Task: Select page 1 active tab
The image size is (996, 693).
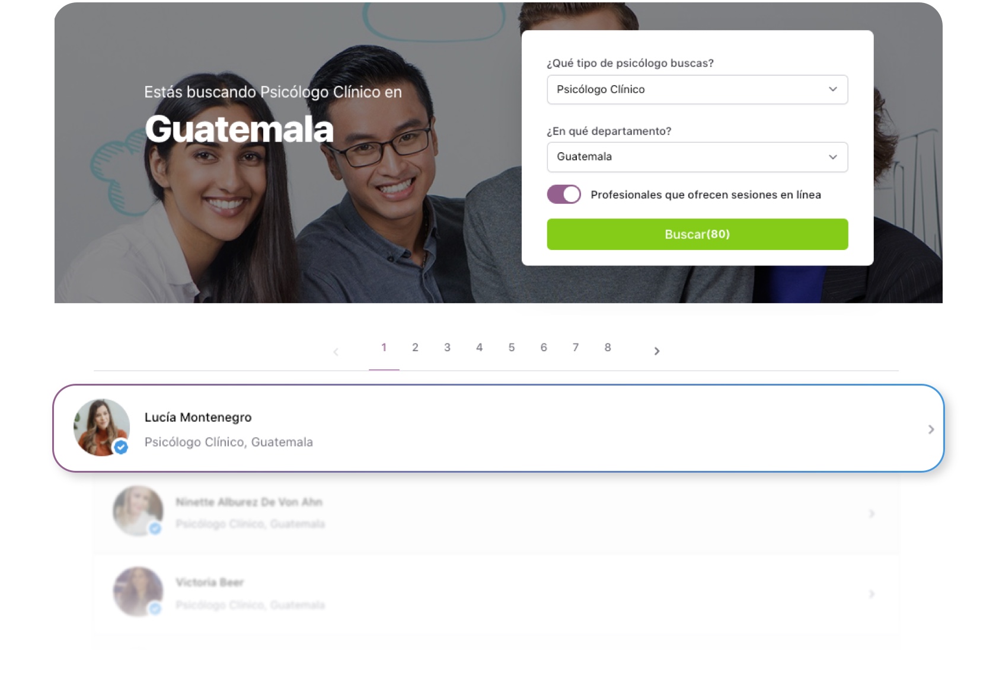Action: [x=384, y=348]
